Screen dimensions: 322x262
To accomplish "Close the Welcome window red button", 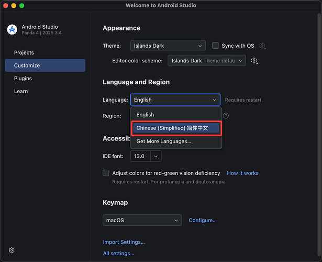I will coord(6,6).
